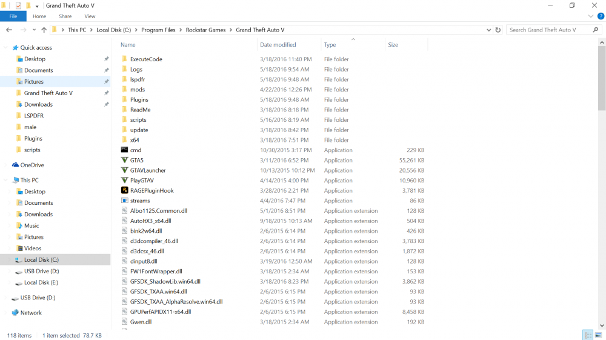Open the Quick Access Toolbar customize dropdown
The width and height of the screenshot is (606, 340).
click(x=37, y=6)
